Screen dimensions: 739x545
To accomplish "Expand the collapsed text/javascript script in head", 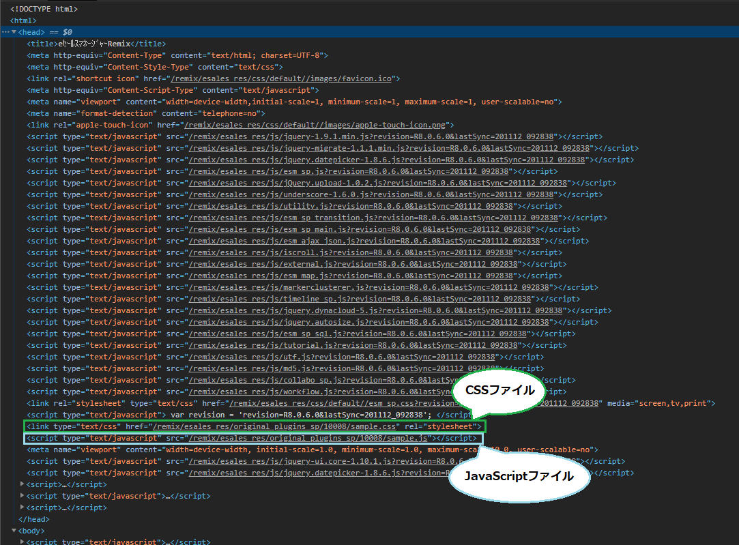I will [x=22, y=496].
